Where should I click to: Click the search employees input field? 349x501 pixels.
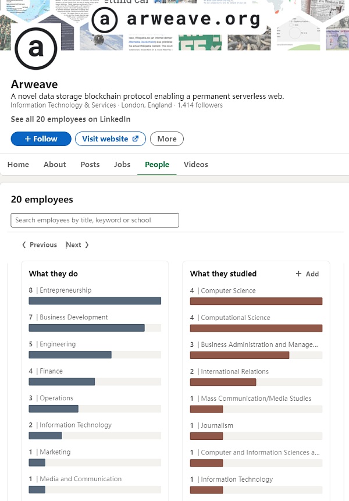tap(95, 221)
